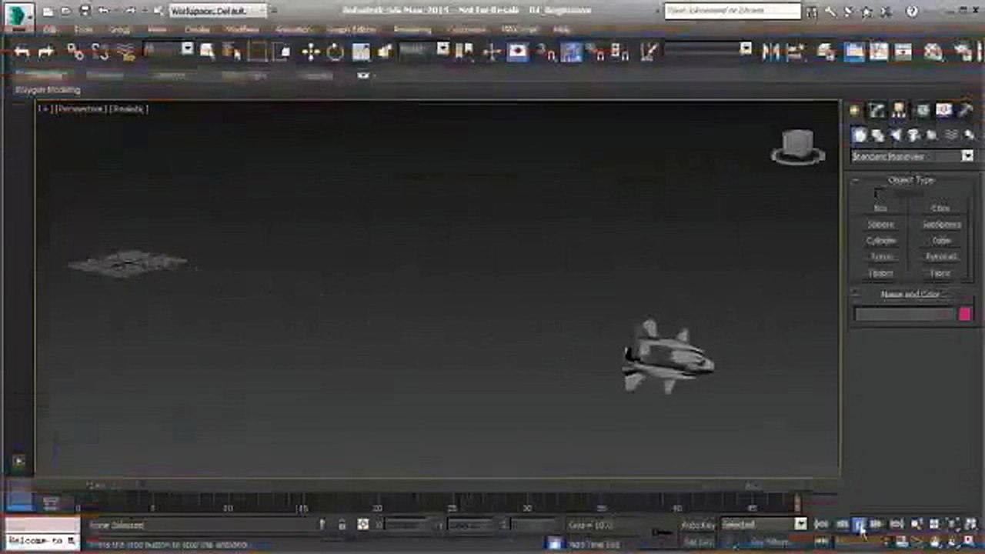This screenshot has height=554, width=985.
Task: Click the Play Animation button
Action: (x=860, y=524)
